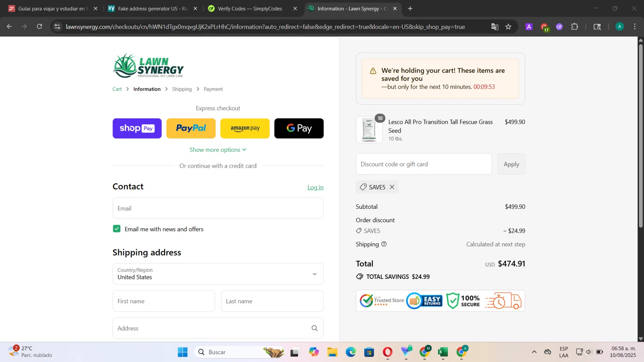Open a new browser tab
Viewport: 644px width, 362px height.
tap(410, 9)
